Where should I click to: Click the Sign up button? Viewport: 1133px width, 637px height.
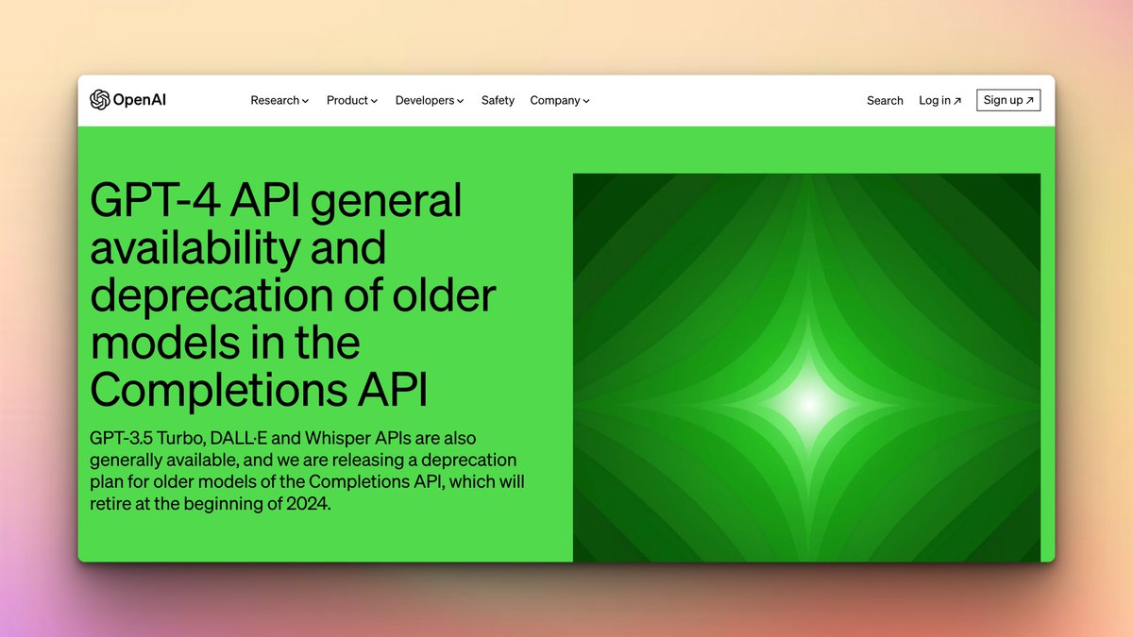tap(1008, 100)
